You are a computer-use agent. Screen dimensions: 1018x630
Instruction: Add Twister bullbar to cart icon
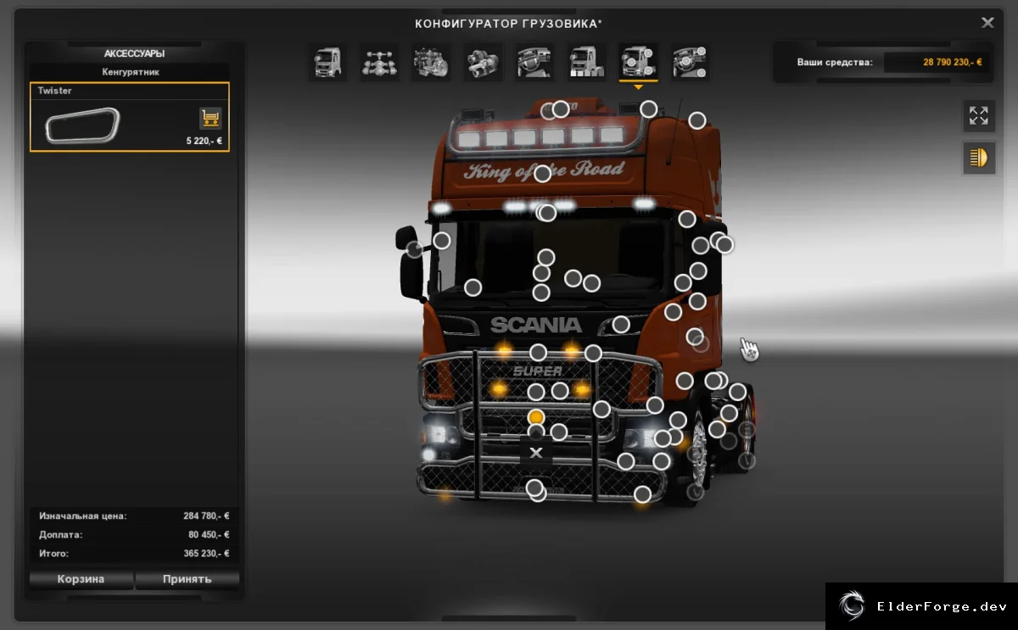[210, 118]
